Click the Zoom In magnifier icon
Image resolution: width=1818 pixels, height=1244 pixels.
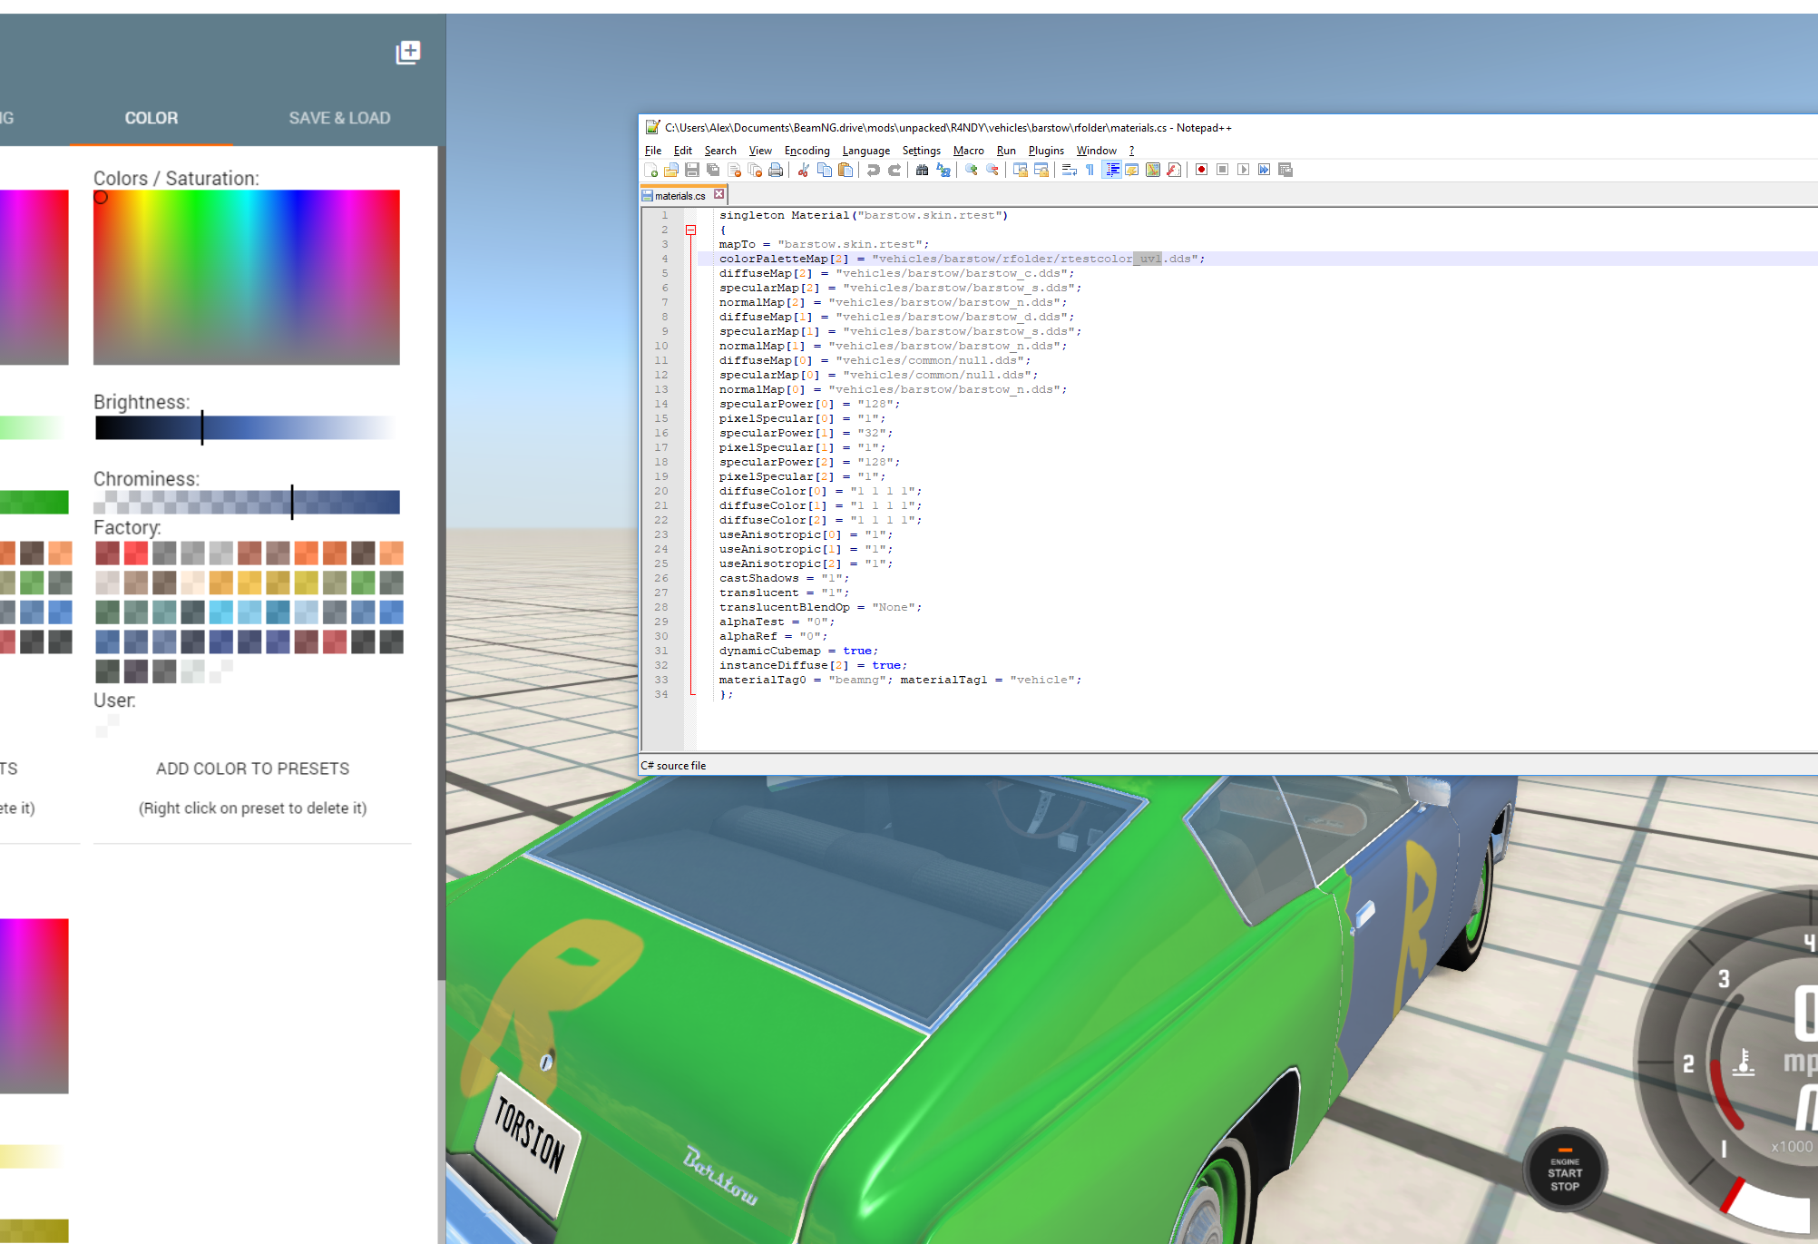[972, 170]
